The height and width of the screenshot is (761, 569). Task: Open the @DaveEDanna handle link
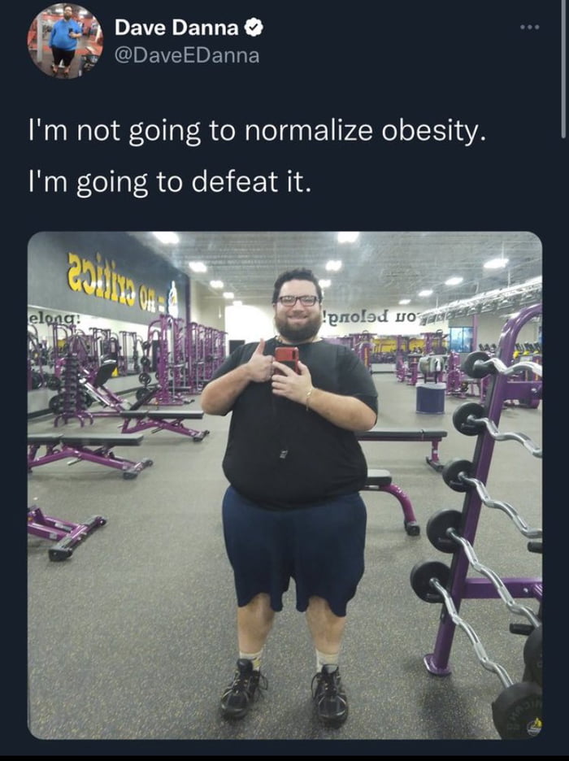coord(187,56)
